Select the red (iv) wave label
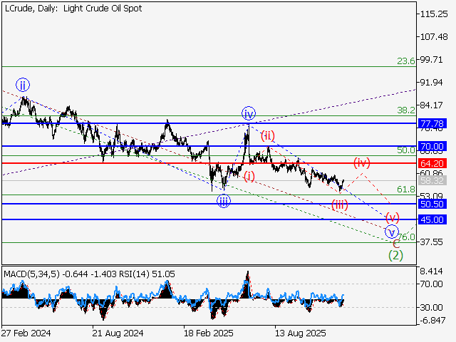This screenshot has width=456, height=342. [x=362, y=162]
